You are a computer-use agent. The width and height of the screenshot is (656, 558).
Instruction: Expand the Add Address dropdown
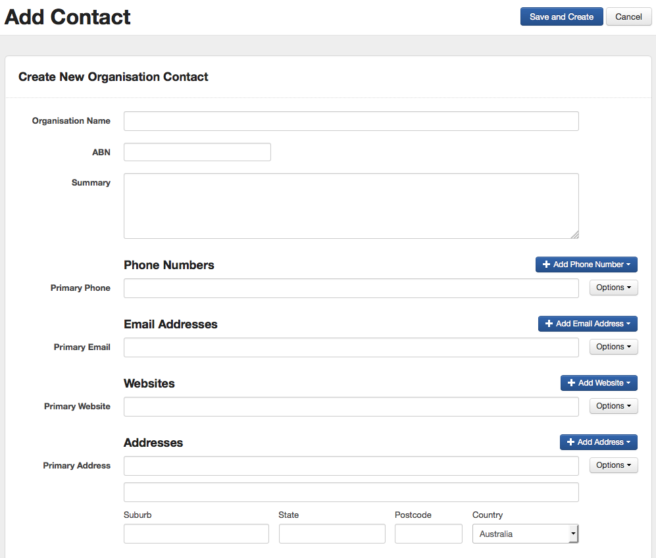point(598,442)
